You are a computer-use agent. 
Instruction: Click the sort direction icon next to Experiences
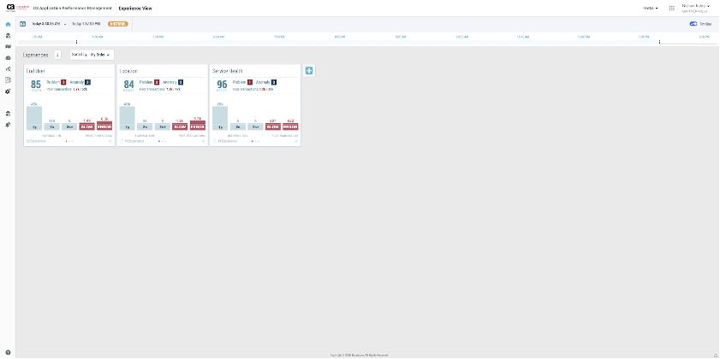57,55
